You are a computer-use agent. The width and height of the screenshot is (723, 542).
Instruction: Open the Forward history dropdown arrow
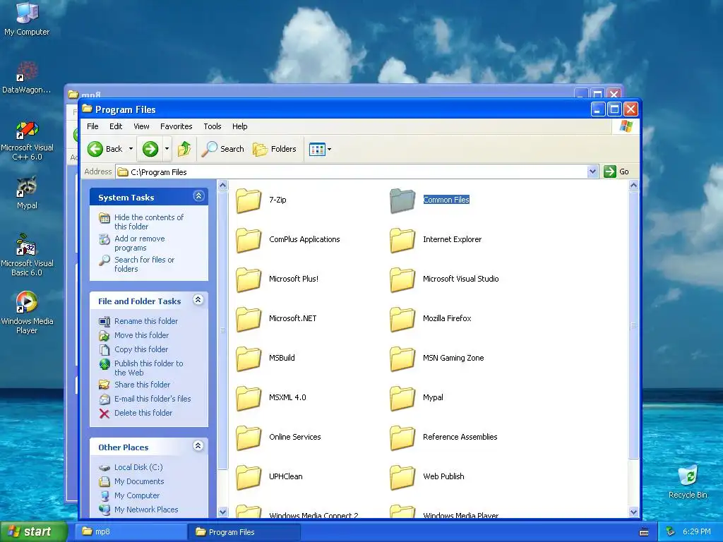coord(167,149)
